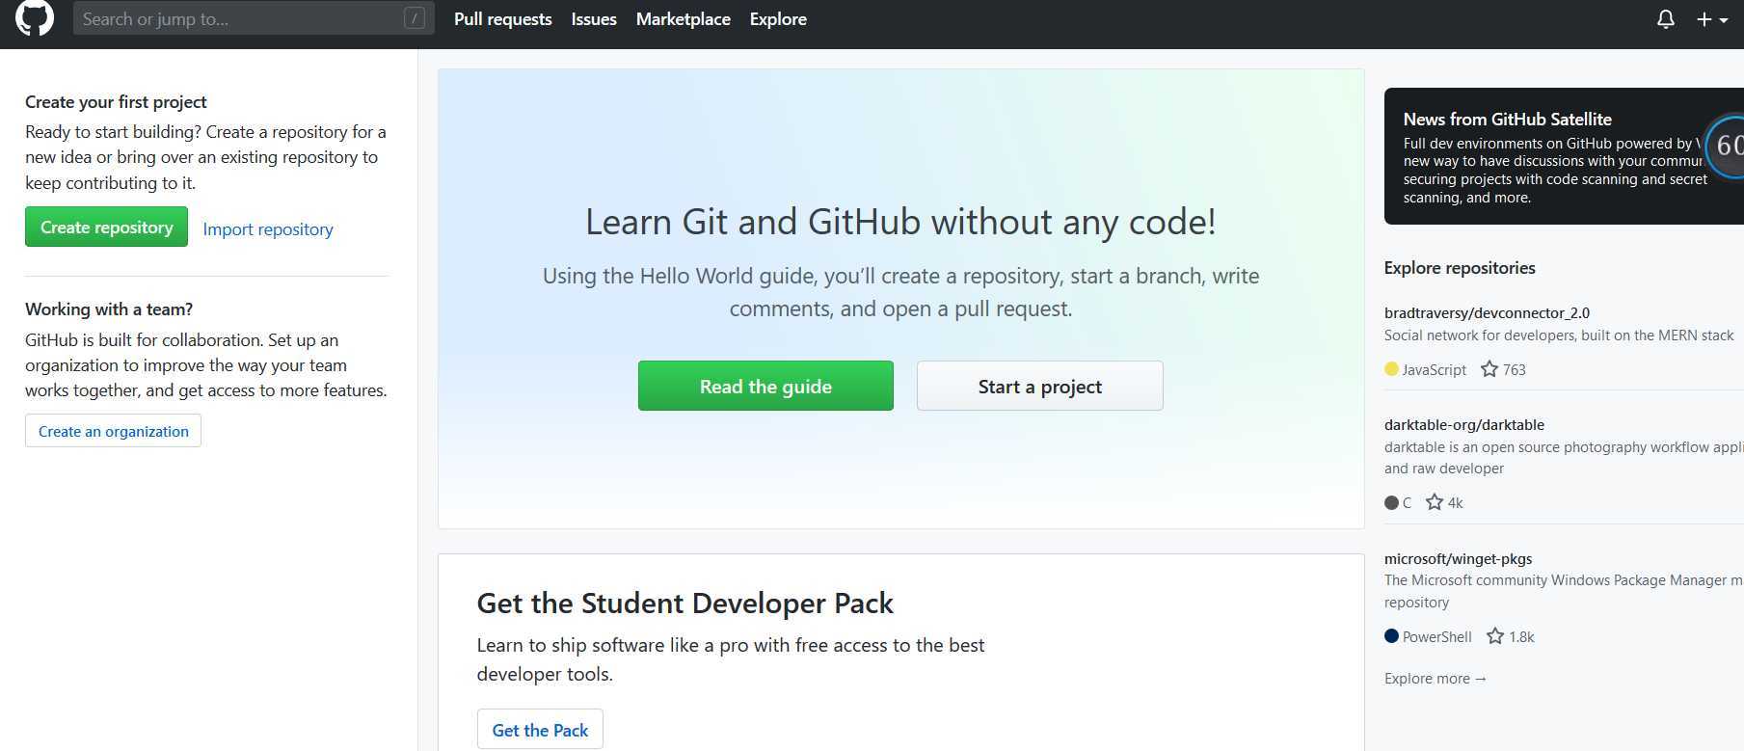Screen dimensions: 1744x751
Task: Click the PowerShell language label
Action: tap(1436, 636)
